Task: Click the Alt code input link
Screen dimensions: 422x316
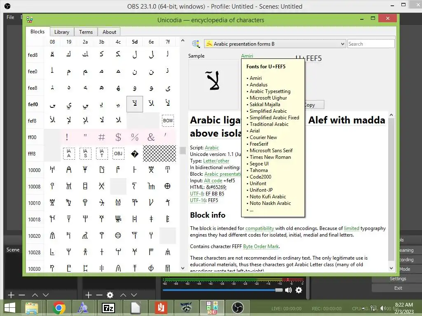Action: pyautogui.click(x=213, y=181)
